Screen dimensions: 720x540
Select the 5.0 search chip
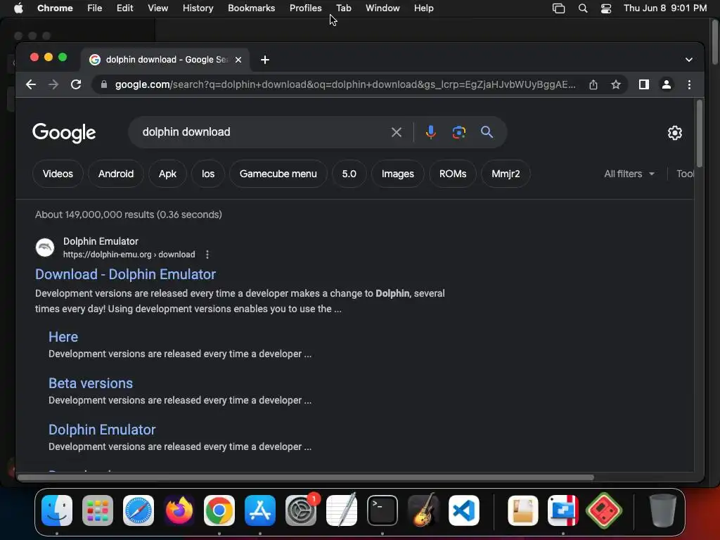(x=349, y=174)
